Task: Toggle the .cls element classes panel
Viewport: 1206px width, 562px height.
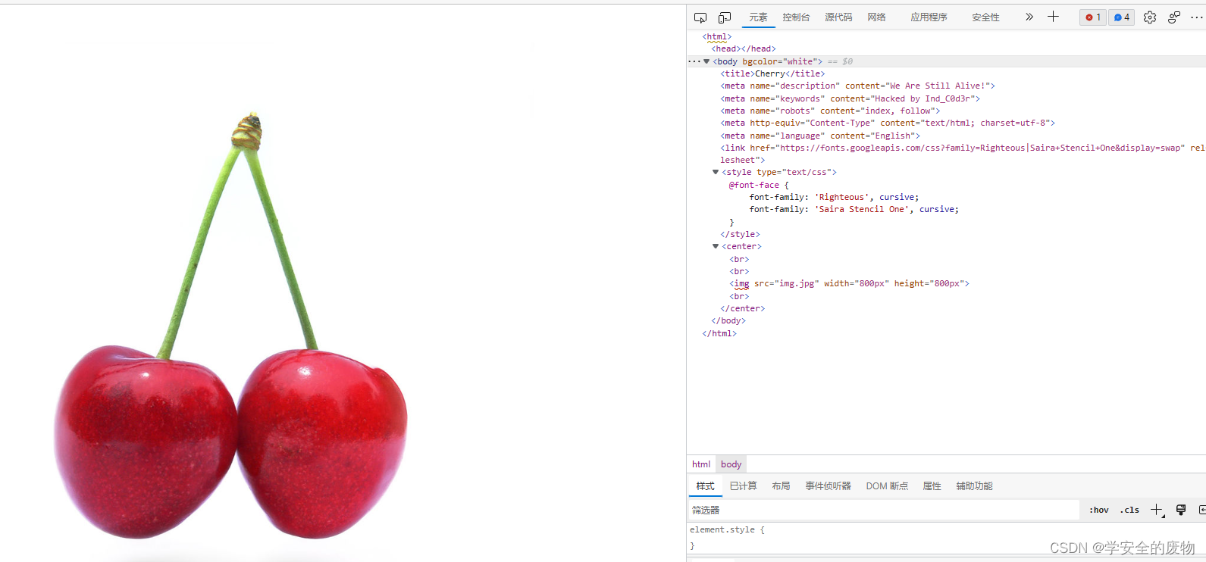Action: [x=1129, y=510]
